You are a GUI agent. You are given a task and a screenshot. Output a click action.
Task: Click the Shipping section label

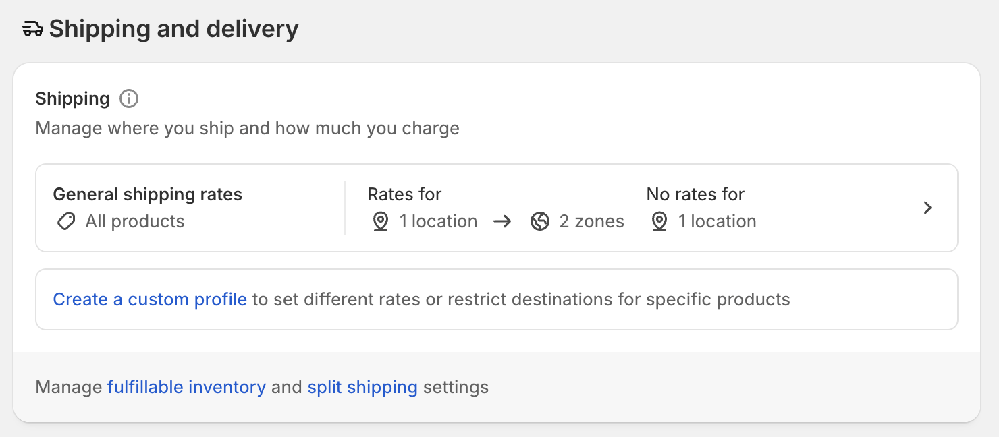click(x=72, y=99)
